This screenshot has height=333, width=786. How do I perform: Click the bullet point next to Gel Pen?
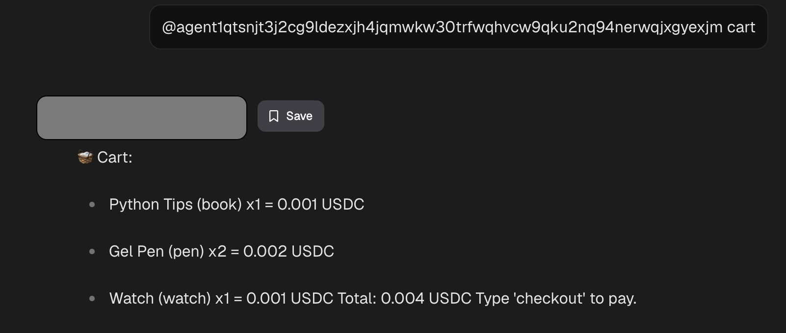point(92,251)
